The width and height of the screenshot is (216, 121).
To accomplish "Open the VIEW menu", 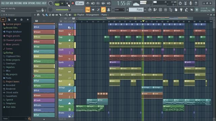I will coord(25,3).
